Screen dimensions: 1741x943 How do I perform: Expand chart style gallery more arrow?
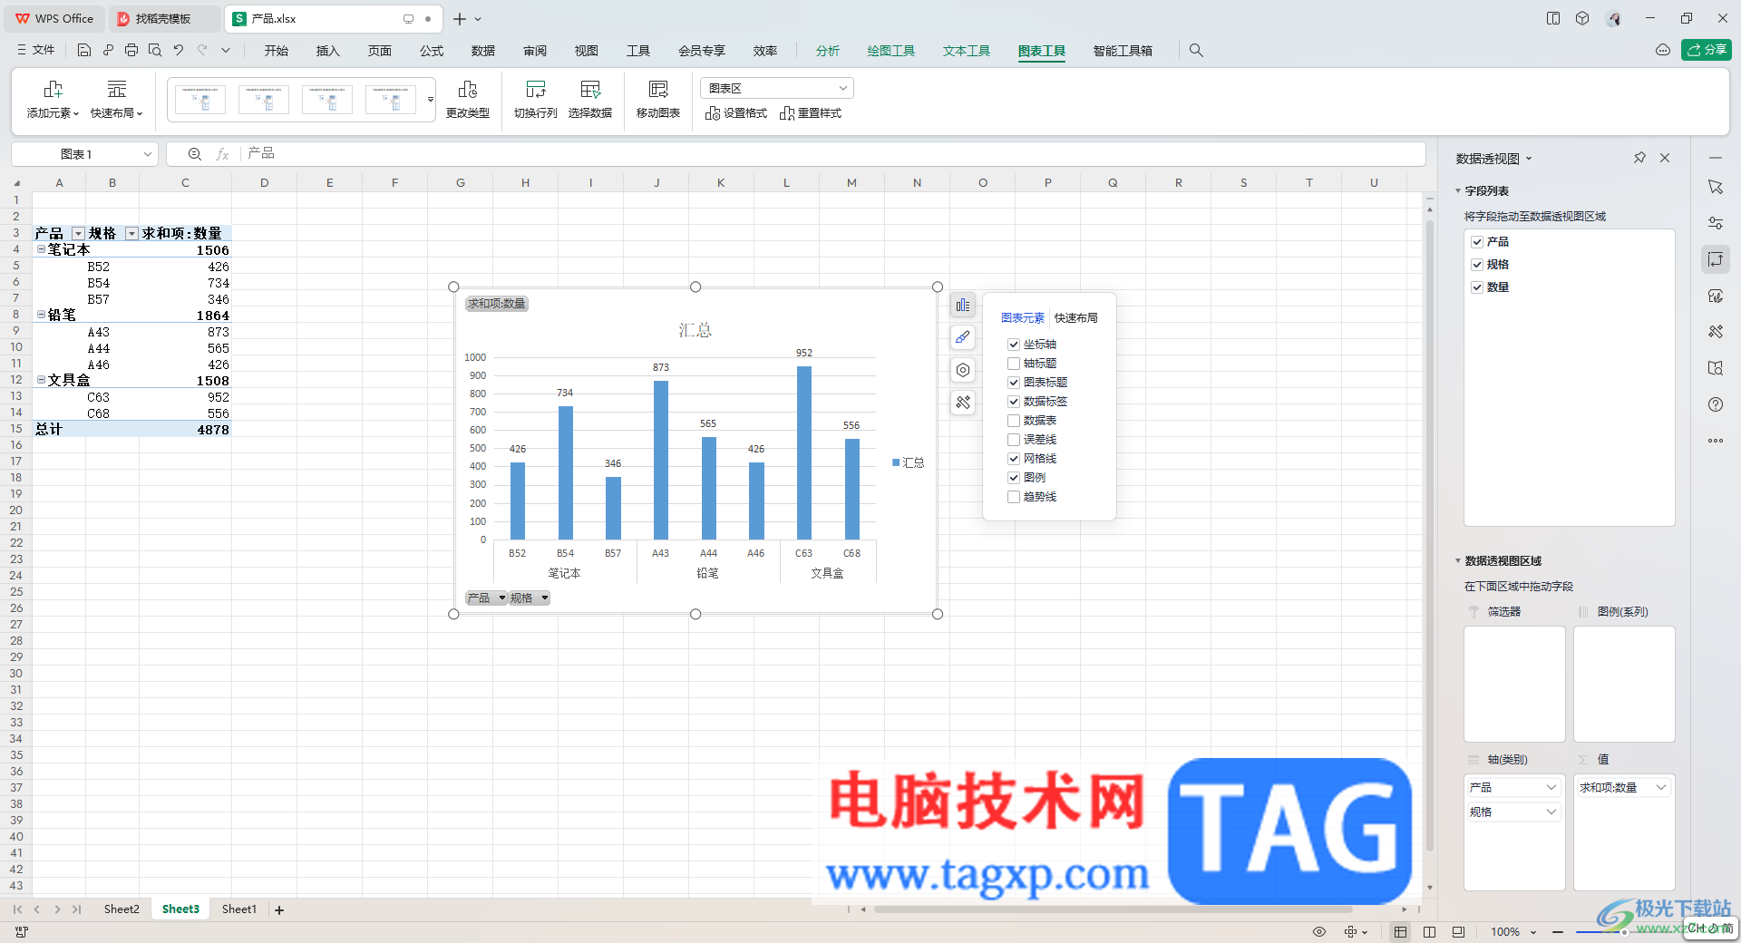(430, 100)
